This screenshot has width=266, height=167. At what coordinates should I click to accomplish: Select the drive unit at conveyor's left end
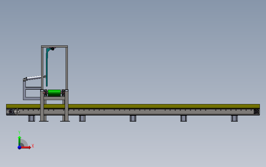click(x=12, y=112)
